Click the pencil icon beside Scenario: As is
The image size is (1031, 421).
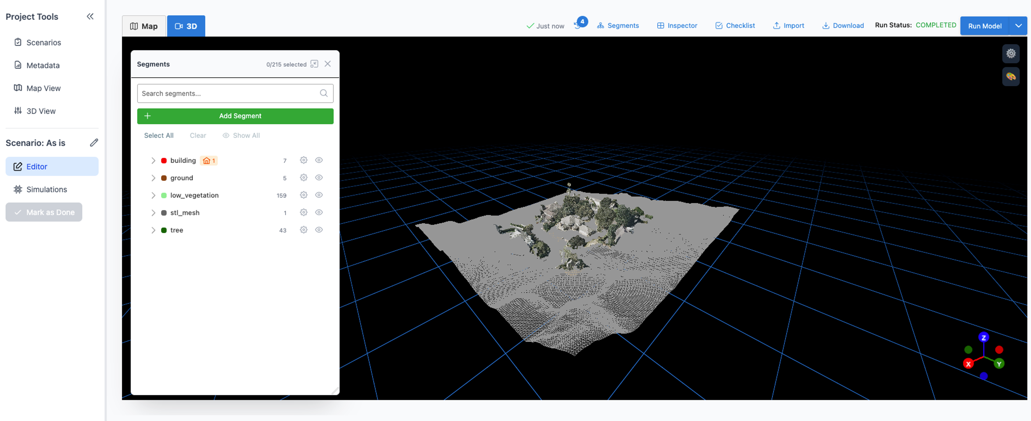[x=94, y=143]
